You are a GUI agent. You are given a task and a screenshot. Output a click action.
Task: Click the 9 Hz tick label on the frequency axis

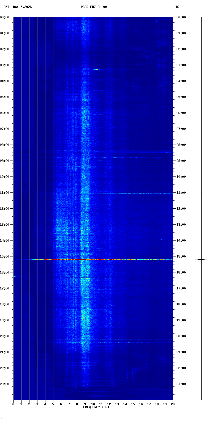click(x=85, y=404)
